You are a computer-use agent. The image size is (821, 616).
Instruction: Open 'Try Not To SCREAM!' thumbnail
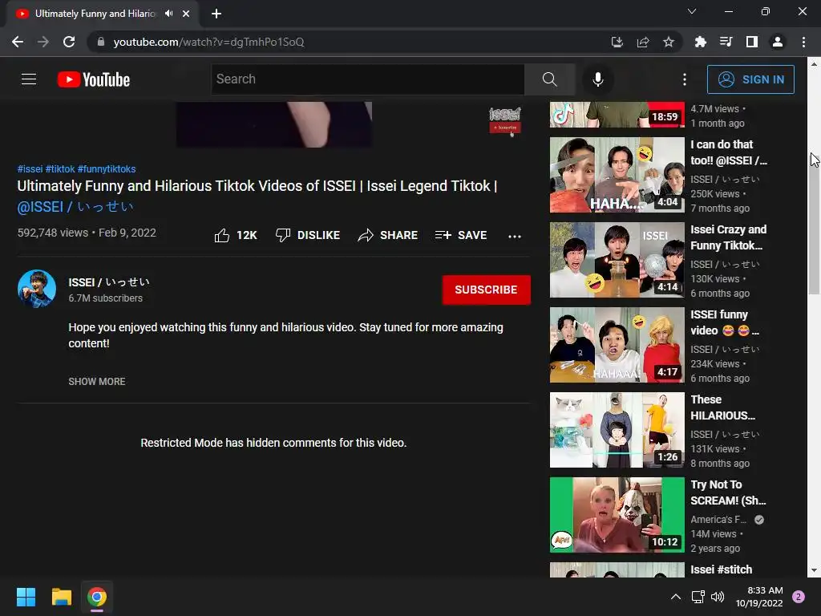point(617,515)
